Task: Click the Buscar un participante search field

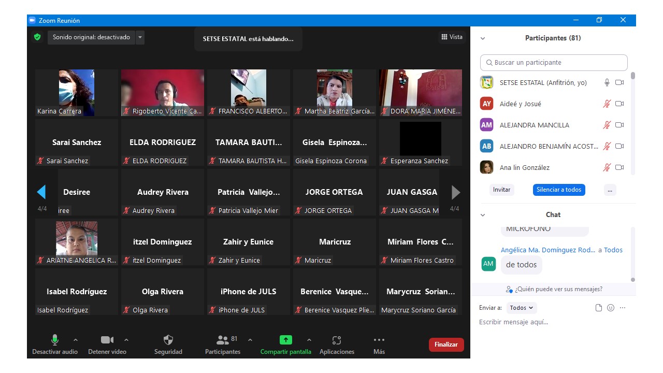Action: coord(554,63)
